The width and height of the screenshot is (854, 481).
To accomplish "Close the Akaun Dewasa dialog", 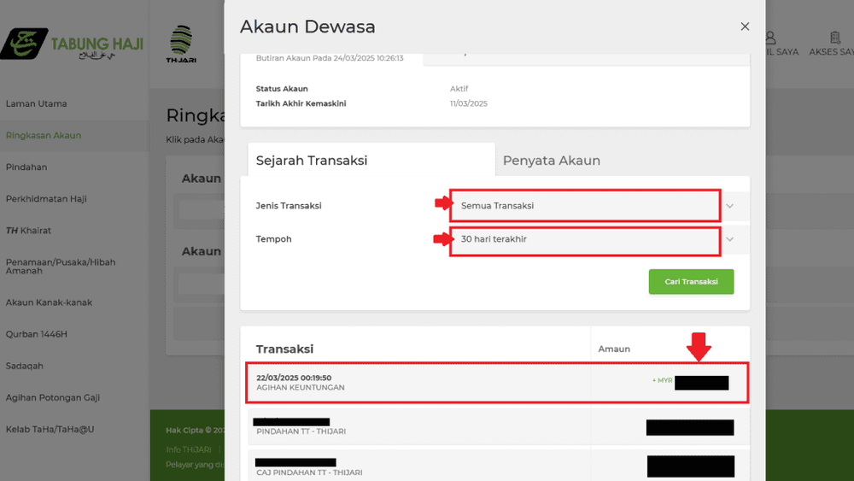I will [x=745, y=26].
